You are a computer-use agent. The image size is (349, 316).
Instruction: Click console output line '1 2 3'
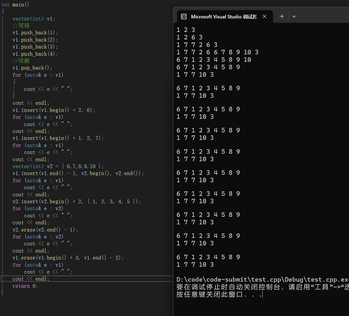click(x=186, y=30)
